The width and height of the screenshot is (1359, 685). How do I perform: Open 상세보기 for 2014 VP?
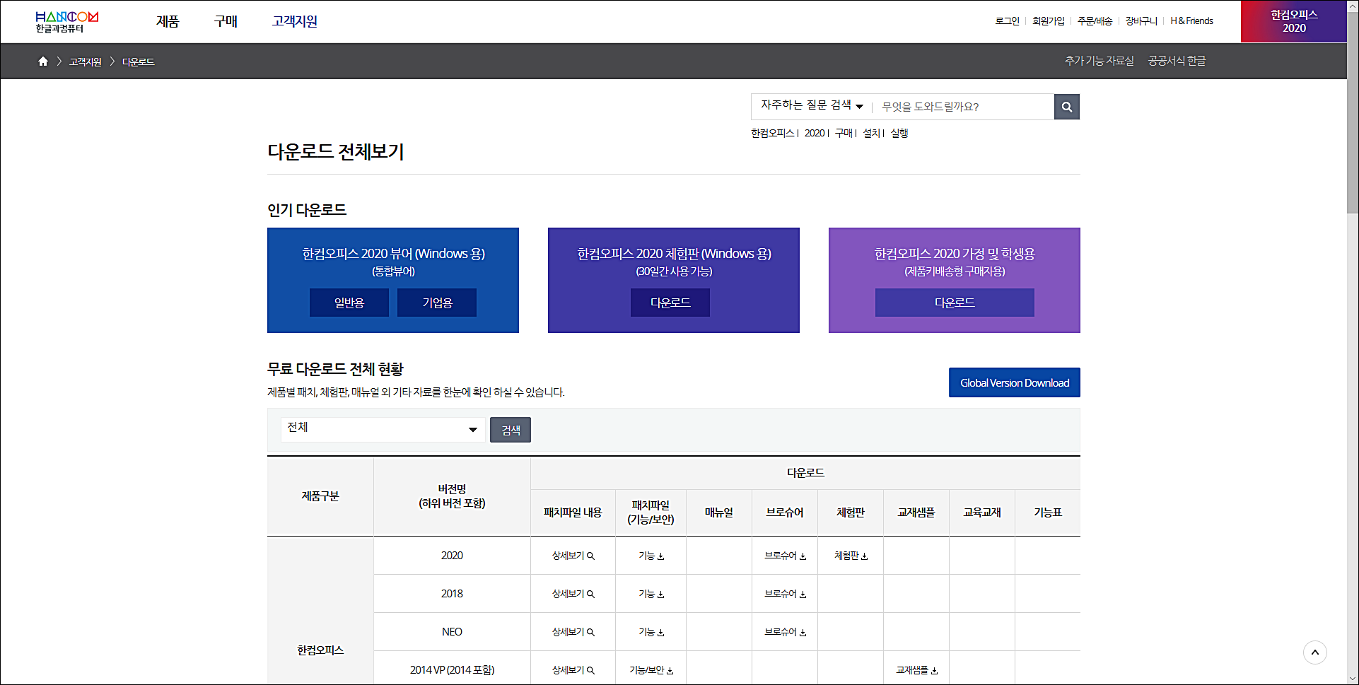(x=573, y=670)
